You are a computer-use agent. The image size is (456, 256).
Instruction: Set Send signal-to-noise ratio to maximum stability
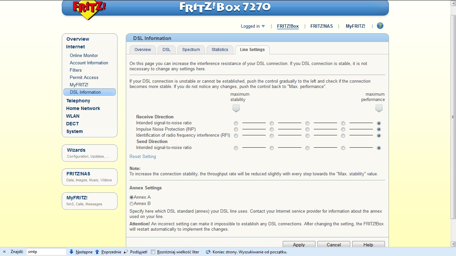(x=236, y=148)
